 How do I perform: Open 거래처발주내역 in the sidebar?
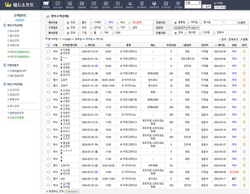(x=18, y=71)
